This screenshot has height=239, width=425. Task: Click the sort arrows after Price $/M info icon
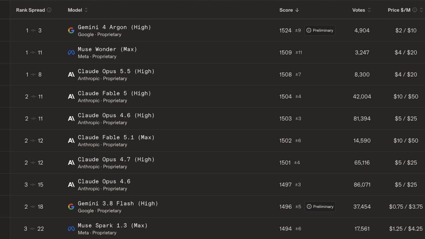tap(421, 10)
